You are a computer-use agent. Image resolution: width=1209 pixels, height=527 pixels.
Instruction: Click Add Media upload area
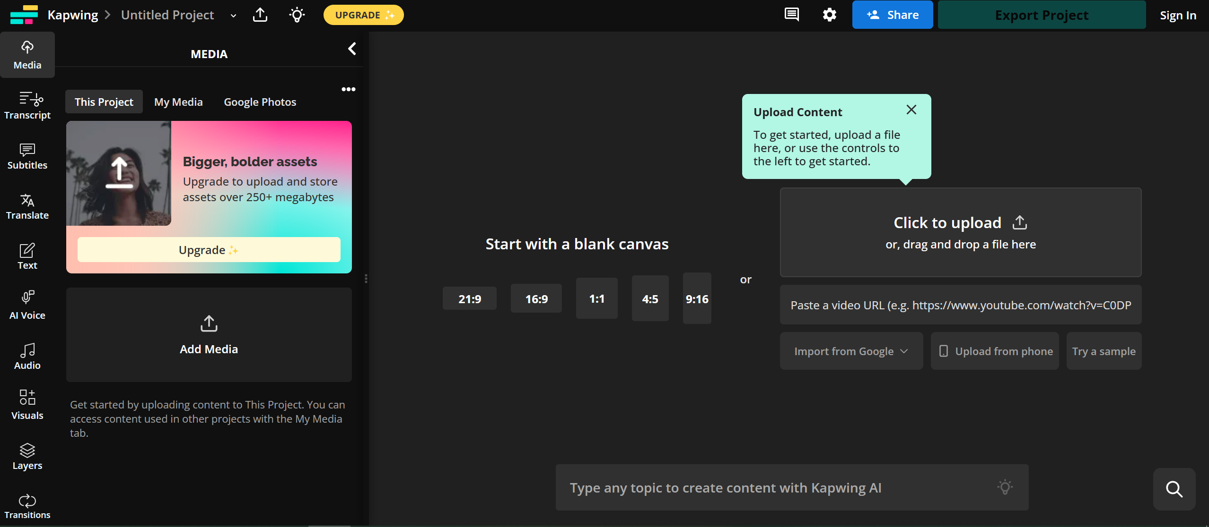point(209,335)
